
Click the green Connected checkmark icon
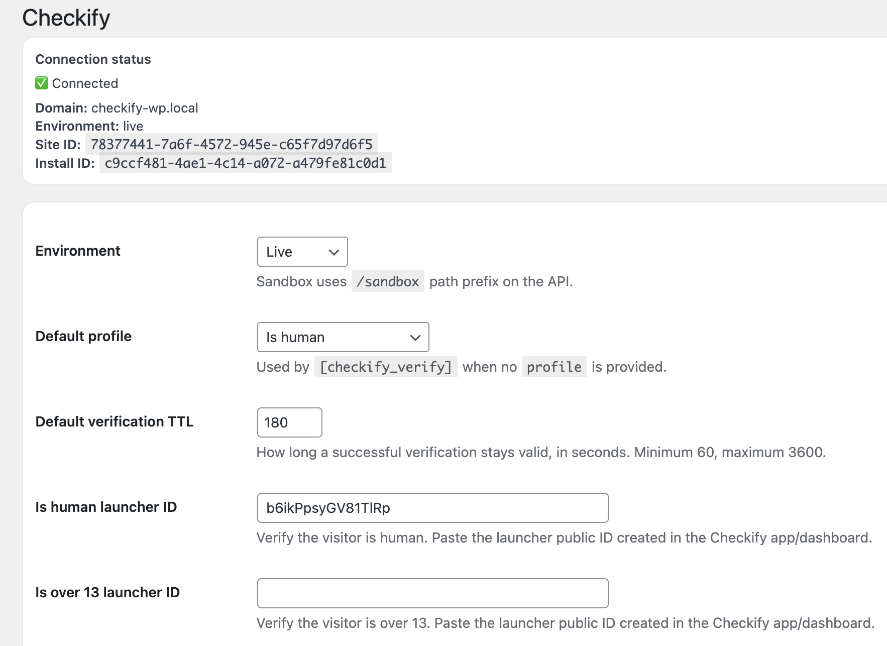click(x=42, y=83)
